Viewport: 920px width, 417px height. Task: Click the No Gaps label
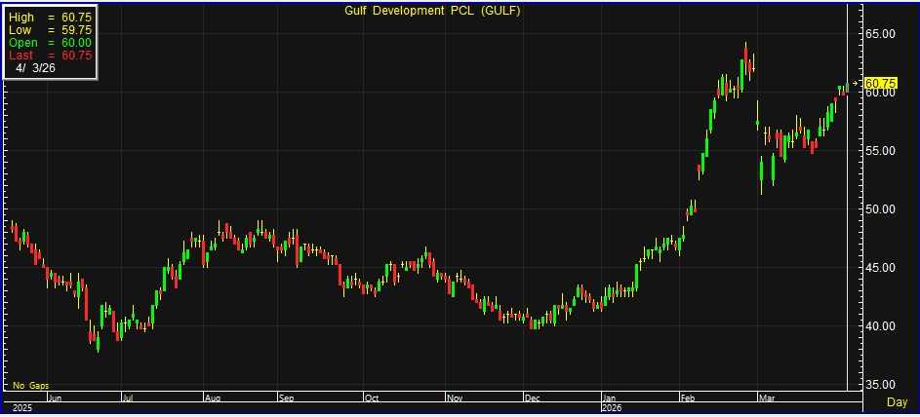tap(29, 386)
